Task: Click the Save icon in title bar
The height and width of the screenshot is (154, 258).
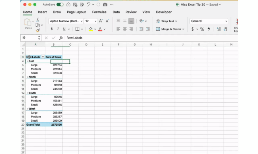Action: tap(75, 4)
